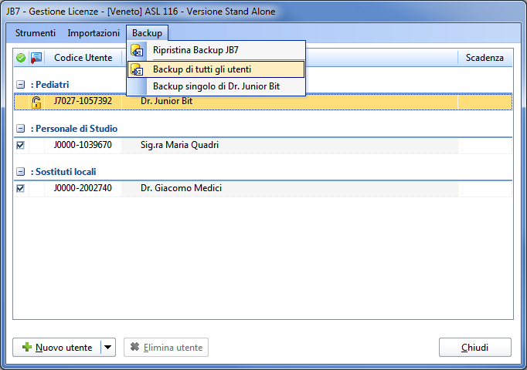Click the certificate license column header icon
The image size is (527, 370).
(x=36, y=58)
